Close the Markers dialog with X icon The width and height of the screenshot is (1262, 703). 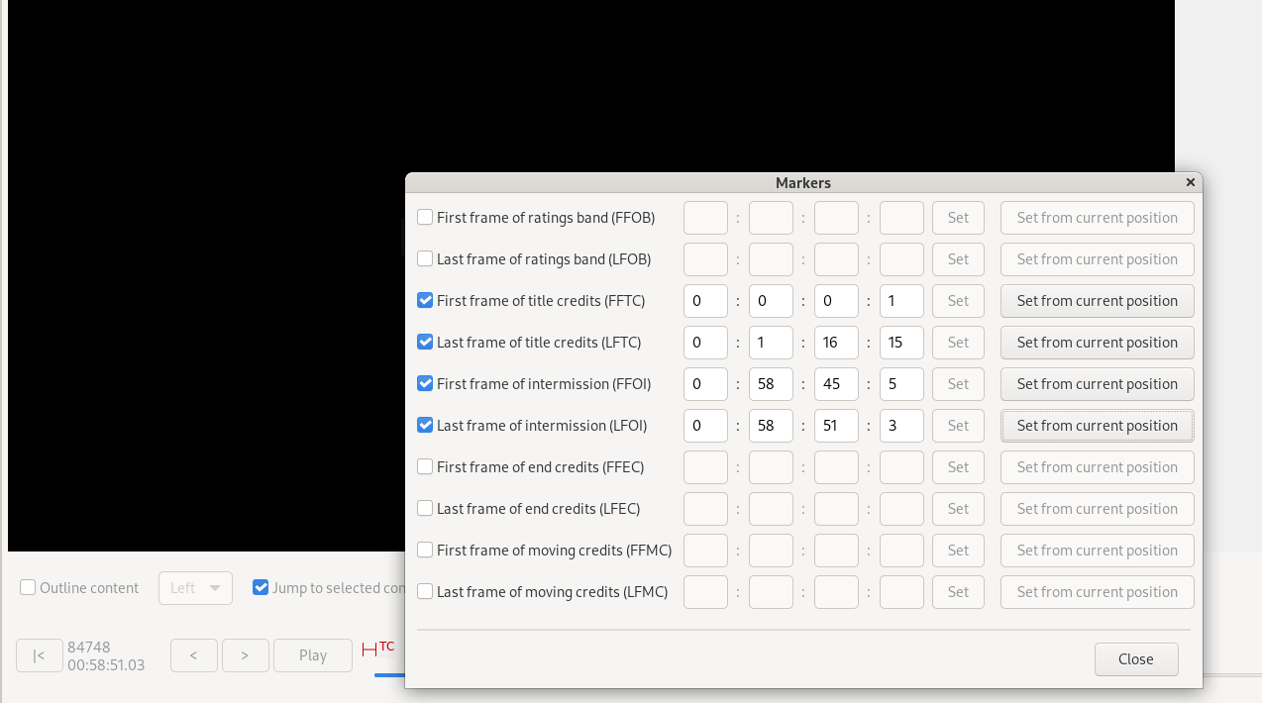tap(1191, 183)
